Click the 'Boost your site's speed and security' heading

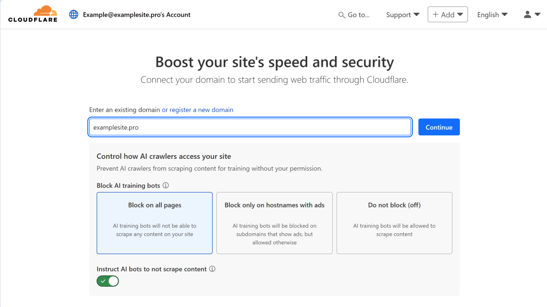tap(275, 62)
